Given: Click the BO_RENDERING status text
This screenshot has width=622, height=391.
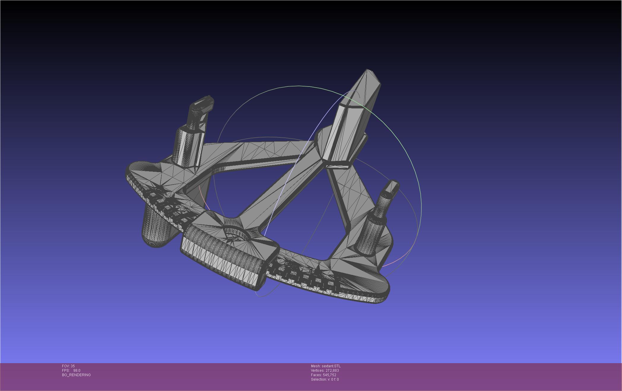Looking at the screenshot, I should pos(76,375).
